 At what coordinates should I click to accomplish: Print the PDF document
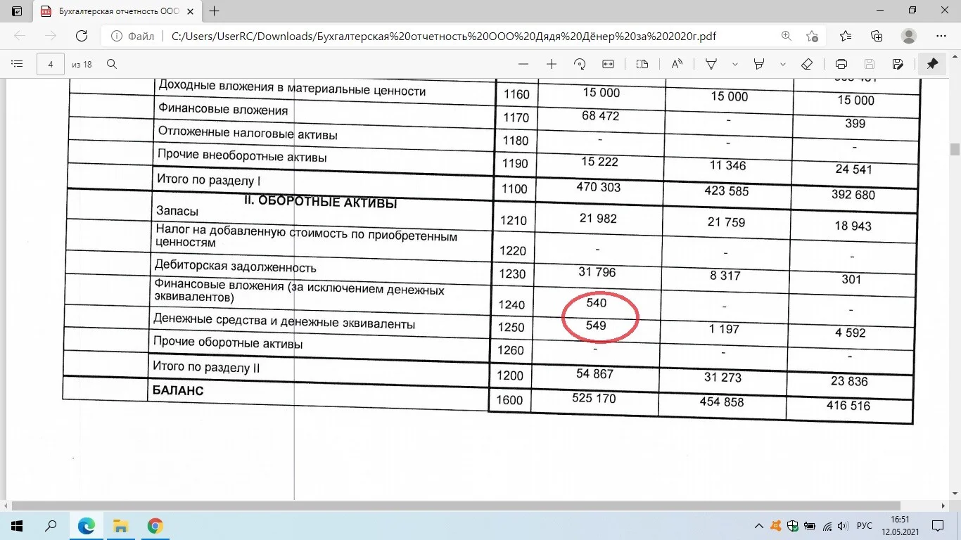pyautogui.click(x=841, y=64)
